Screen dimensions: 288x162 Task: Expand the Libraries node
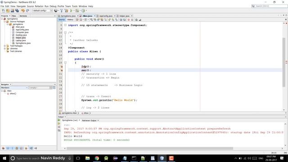(5, 49)
